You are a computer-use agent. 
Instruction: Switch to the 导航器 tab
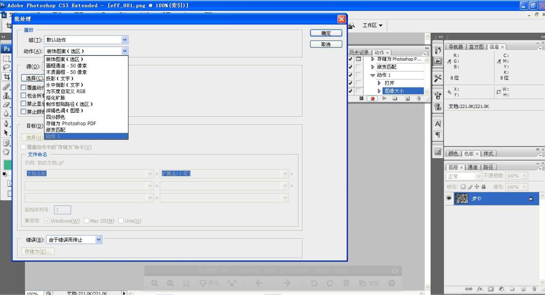point(456,47)
